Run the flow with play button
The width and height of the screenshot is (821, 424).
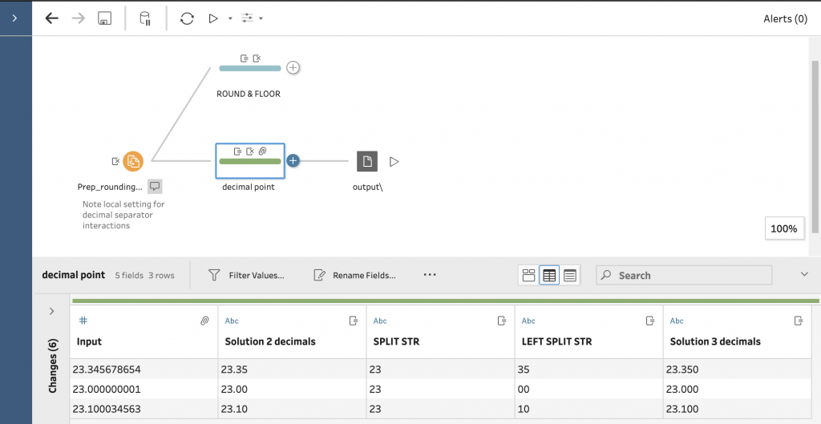[213, 18]
